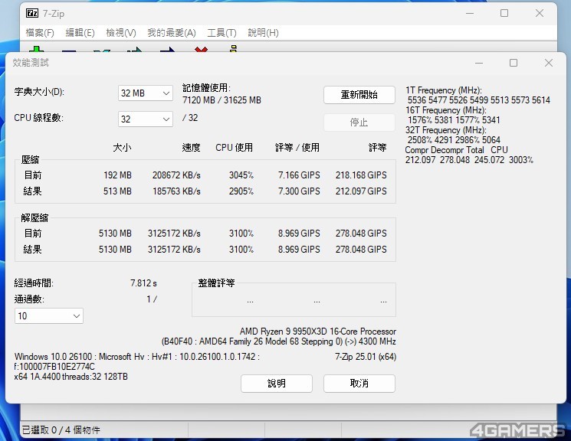Click the status bar selected items text
The width and height of the screenshot is (571, 441).
pyautogui.click(x=61, y=430)
